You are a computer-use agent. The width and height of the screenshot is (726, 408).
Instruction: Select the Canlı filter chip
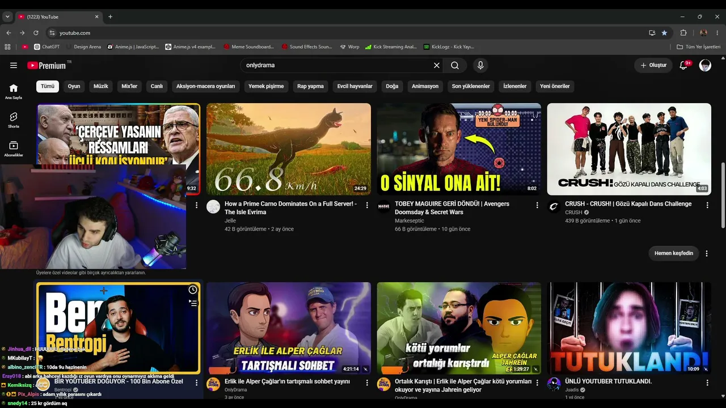pyautogui.click(x=157, y=86)
